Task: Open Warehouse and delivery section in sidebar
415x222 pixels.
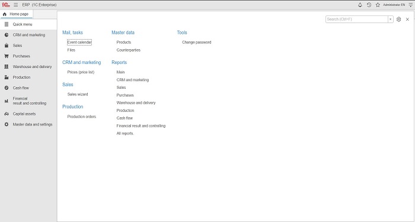Action: 32,66
